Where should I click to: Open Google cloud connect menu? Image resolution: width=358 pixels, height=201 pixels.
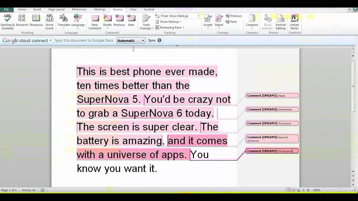(x=27, y=40)
